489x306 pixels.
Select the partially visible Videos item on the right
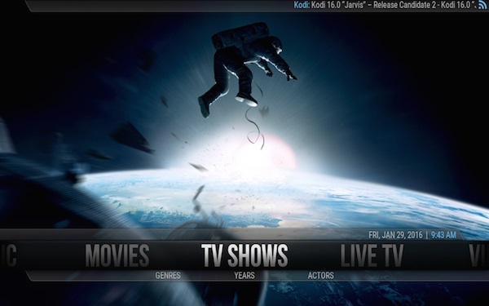click(479, 255)
